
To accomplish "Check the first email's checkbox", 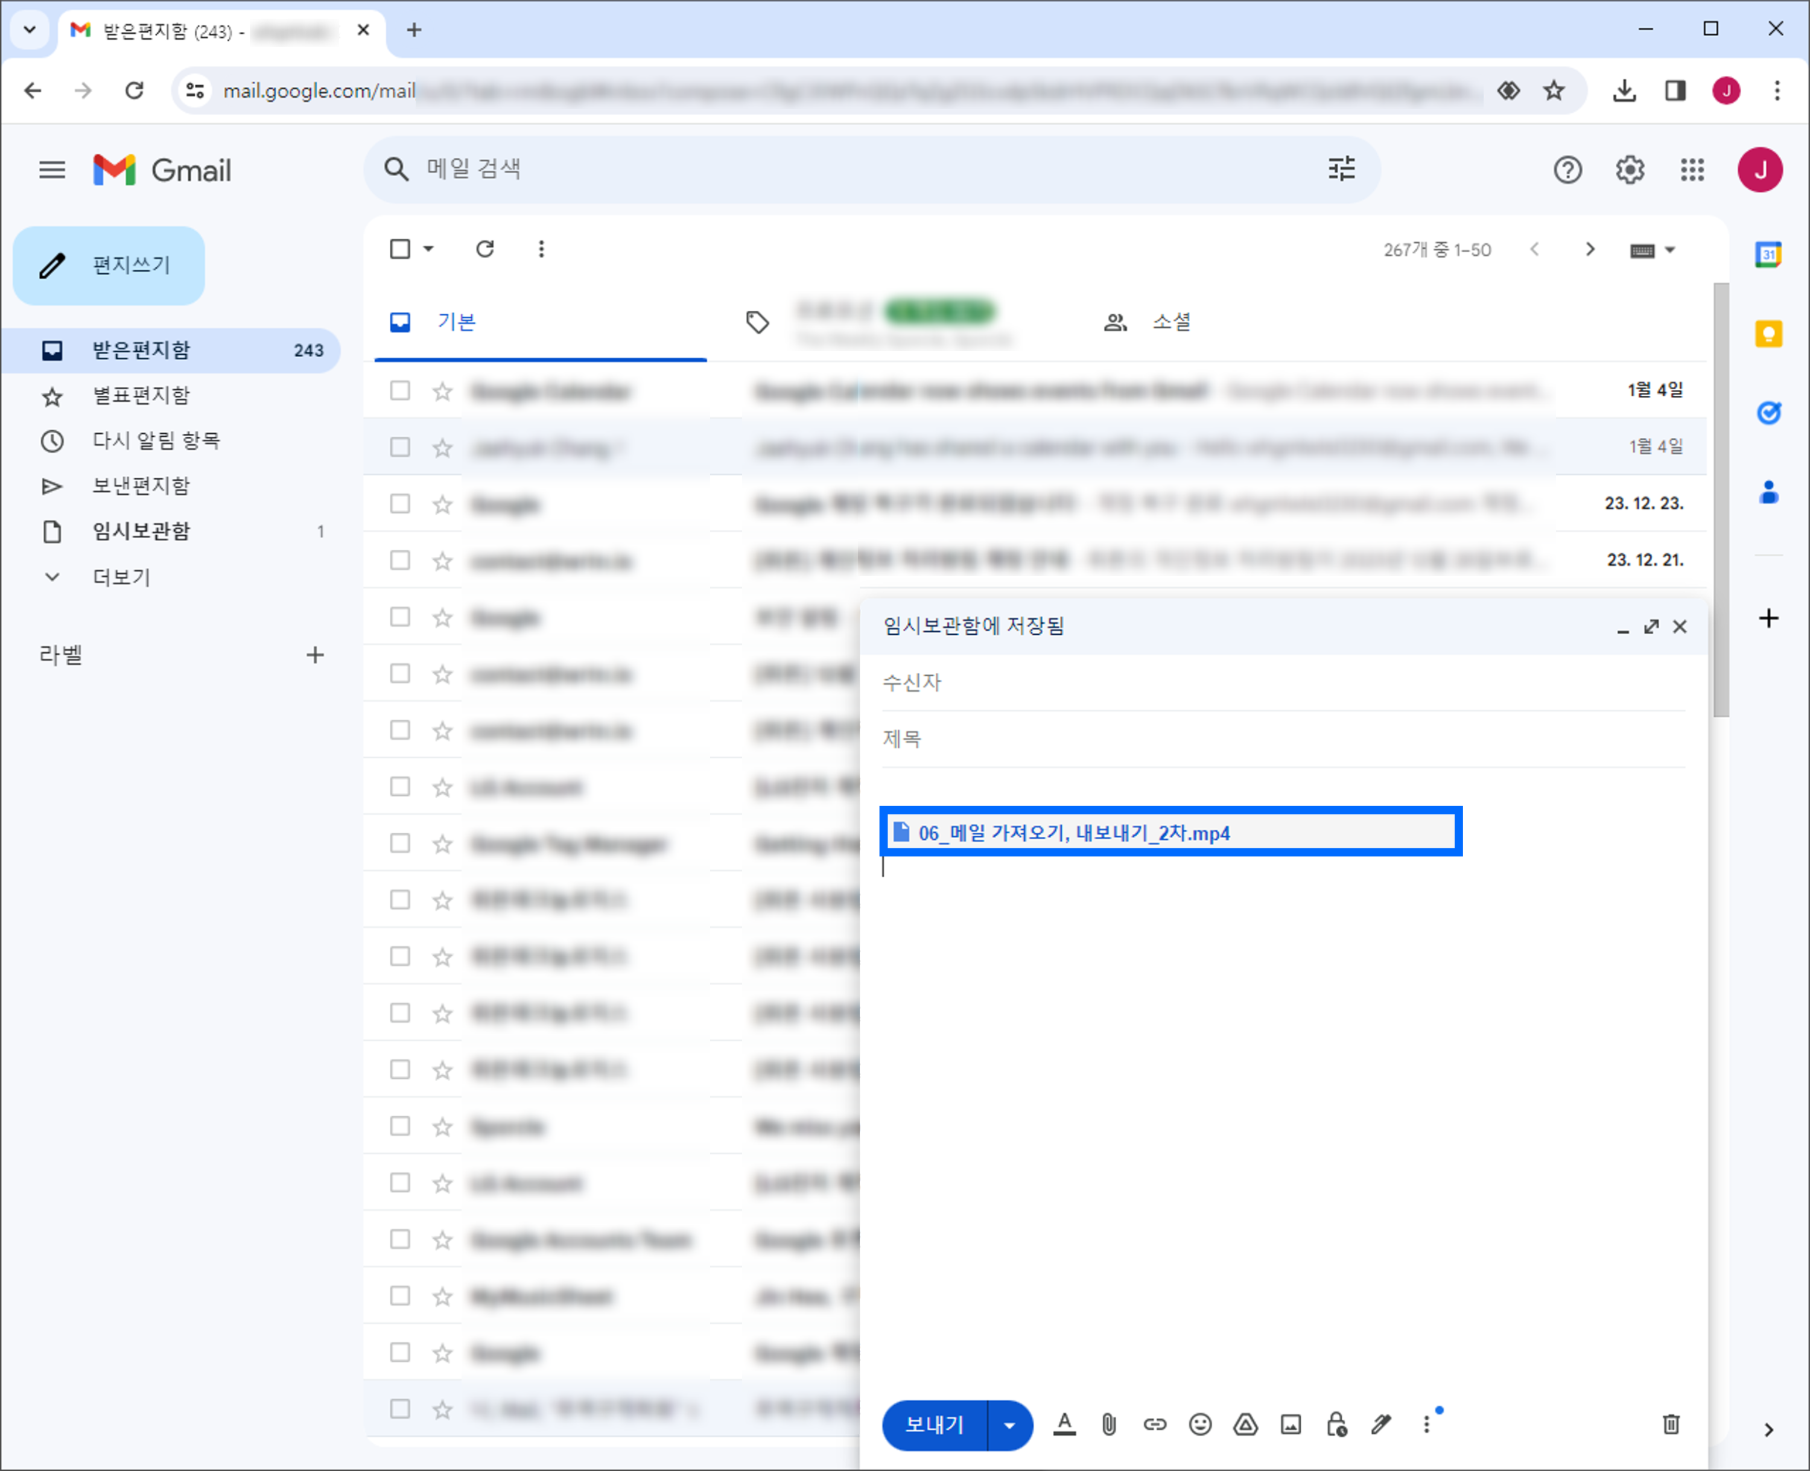I will [x=400, y=390].
